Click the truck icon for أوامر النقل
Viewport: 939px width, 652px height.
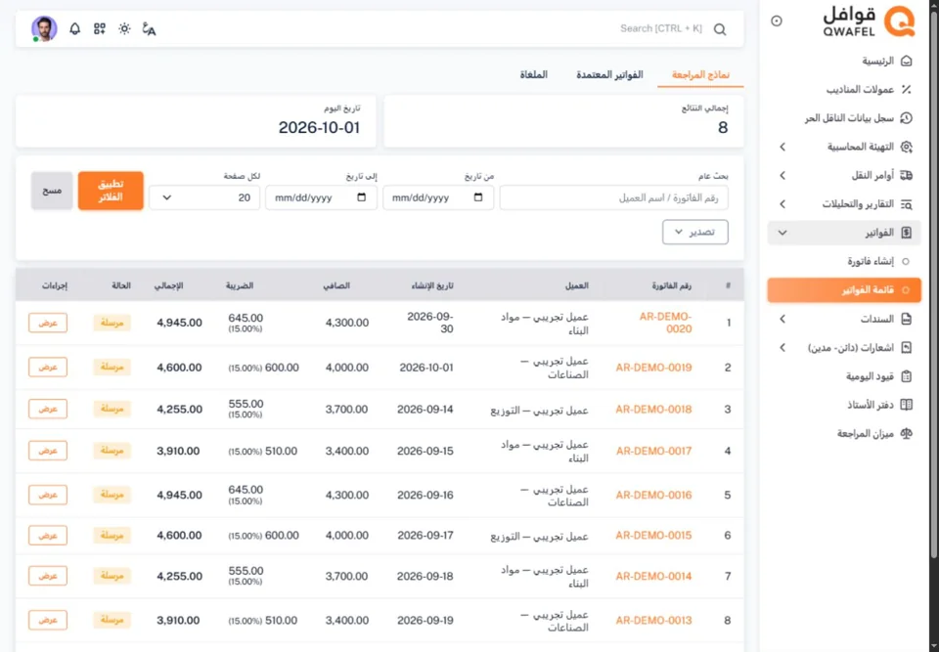[x=907, y=175]
